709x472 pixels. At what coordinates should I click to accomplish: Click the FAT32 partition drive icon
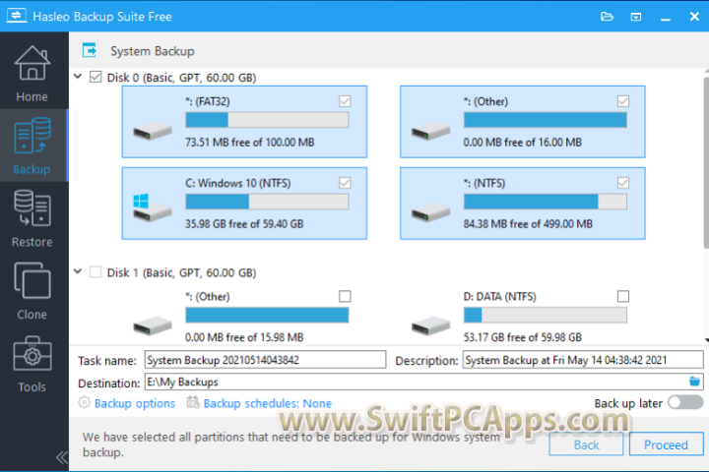[x=152, y=131]
